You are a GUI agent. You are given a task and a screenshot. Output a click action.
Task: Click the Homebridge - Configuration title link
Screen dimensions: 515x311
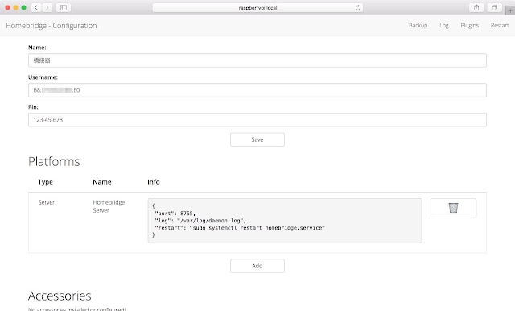click(51, 26)
